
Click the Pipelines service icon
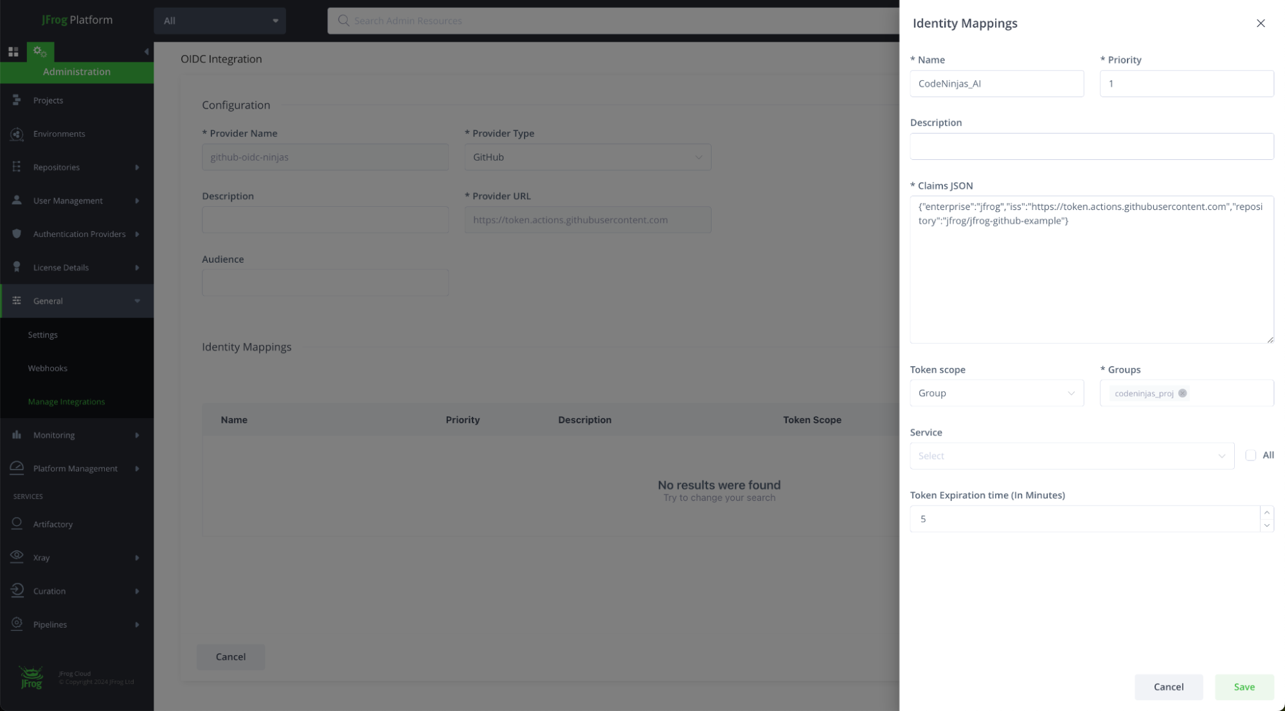tap(17, 624)
